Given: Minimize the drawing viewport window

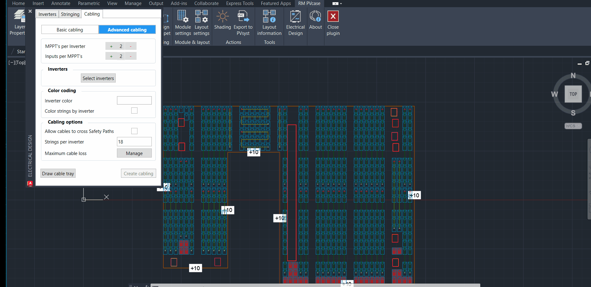Looking at the screenshot, I should [x=579, y=64].
